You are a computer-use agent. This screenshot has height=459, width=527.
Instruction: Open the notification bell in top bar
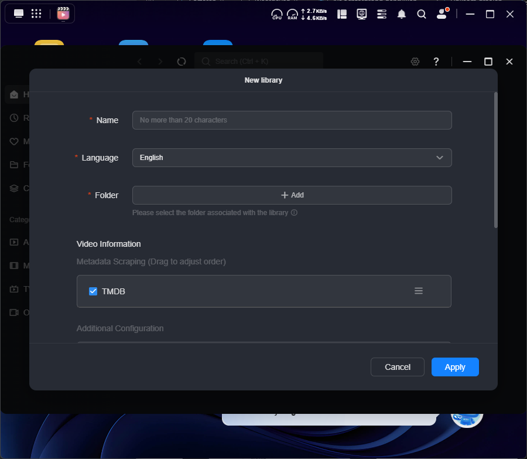coord(402,14)
